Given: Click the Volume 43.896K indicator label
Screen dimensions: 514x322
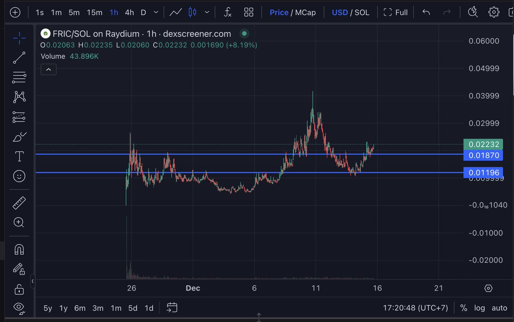Looking at the screenshot, I should pyautogui.click(x=69, y=56).
